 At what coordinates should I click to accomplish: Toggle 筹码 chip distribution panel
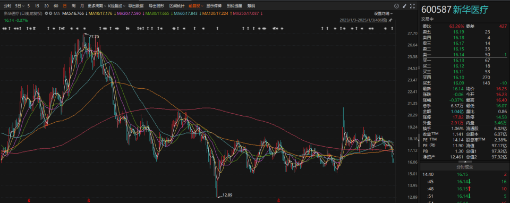(x=251, y=6)
